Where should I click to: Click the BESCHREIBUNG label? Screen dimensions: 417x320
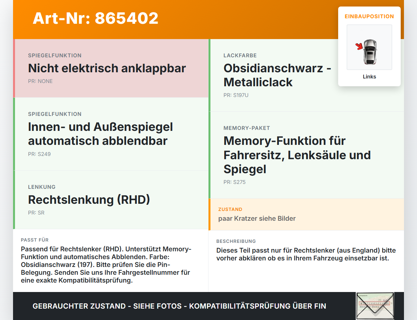pos(236,241)
